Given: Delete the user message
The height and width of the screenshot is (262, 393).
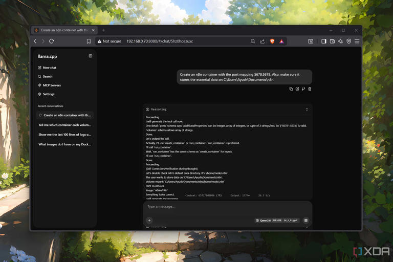Looking at the screenshot, I should 310,89.
